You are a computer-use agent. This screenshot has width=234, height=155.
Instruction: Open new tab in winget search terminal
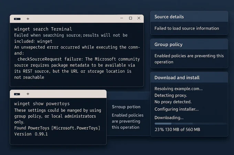click(x=28, y=19)
